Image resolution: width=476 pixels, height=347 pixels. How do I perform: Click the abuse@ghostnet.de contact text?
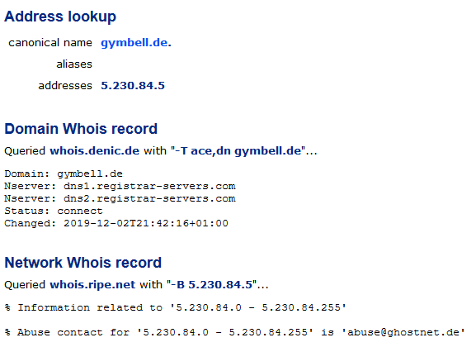coord(403,332)
